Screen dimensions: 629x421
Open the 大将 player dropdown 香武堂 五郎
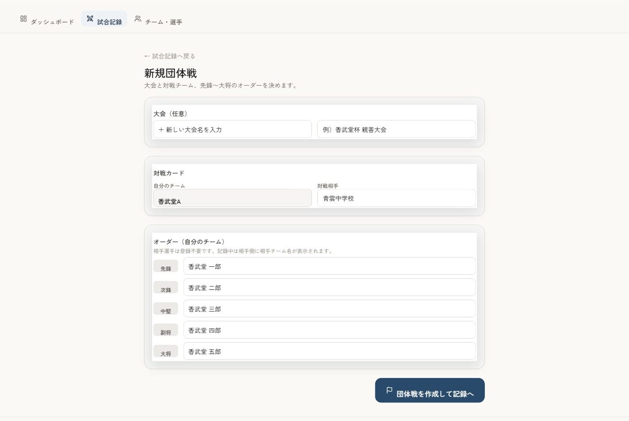click(x=330, y=351)
